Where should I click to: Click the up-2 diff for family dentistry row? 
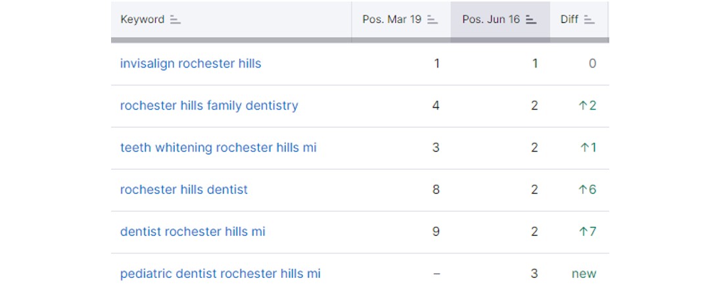[587, 106]
